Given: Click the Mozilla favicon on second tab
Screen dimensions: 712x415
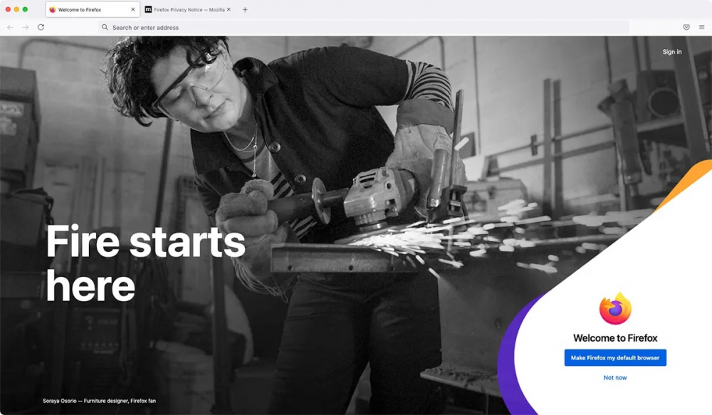Looking at the screenshot, I should coord(148,9).
